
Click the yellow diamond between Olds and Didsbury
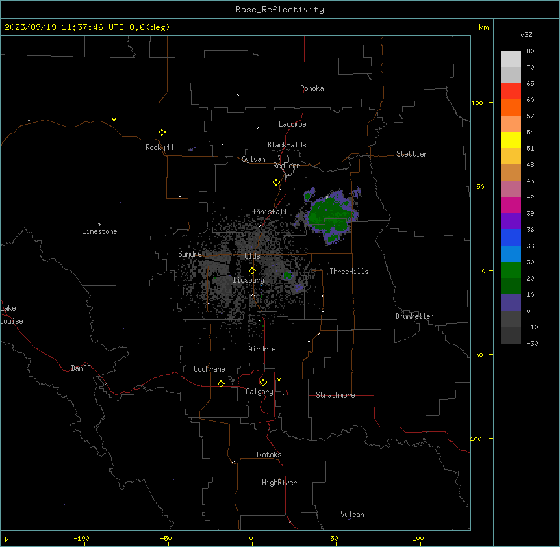click(x=252, y=271)
